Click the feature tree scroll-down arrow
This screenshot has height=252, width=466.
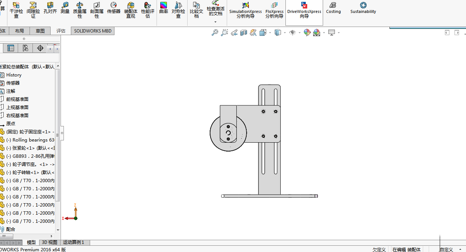58,229
